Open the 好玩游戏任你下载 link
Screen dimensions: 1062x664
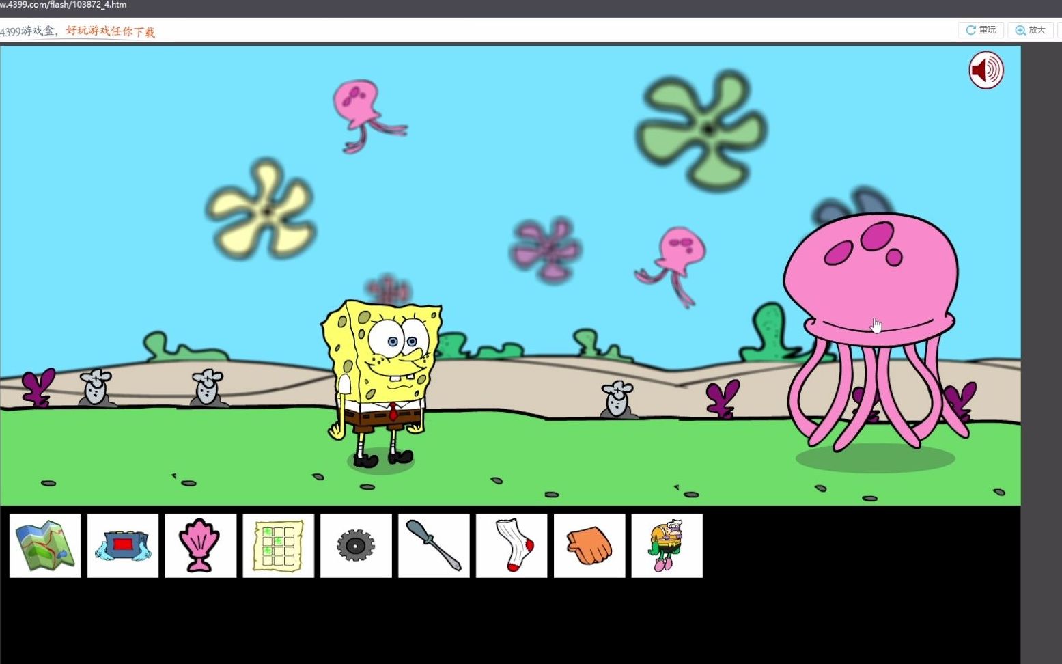(x=111, y=31)
